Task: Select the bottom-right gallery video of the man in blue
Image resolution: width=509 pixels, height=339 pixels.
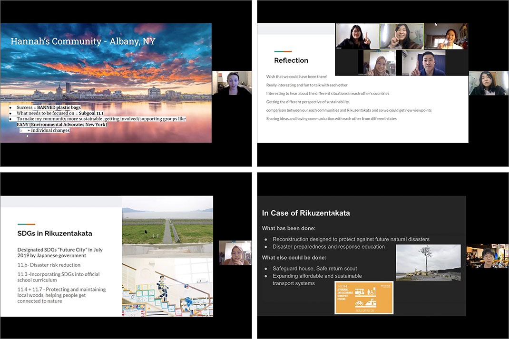Action: click(424, 63)
